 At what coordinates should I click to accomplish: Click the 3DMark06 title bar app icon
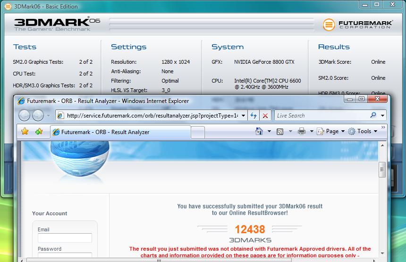pos(8,7)
